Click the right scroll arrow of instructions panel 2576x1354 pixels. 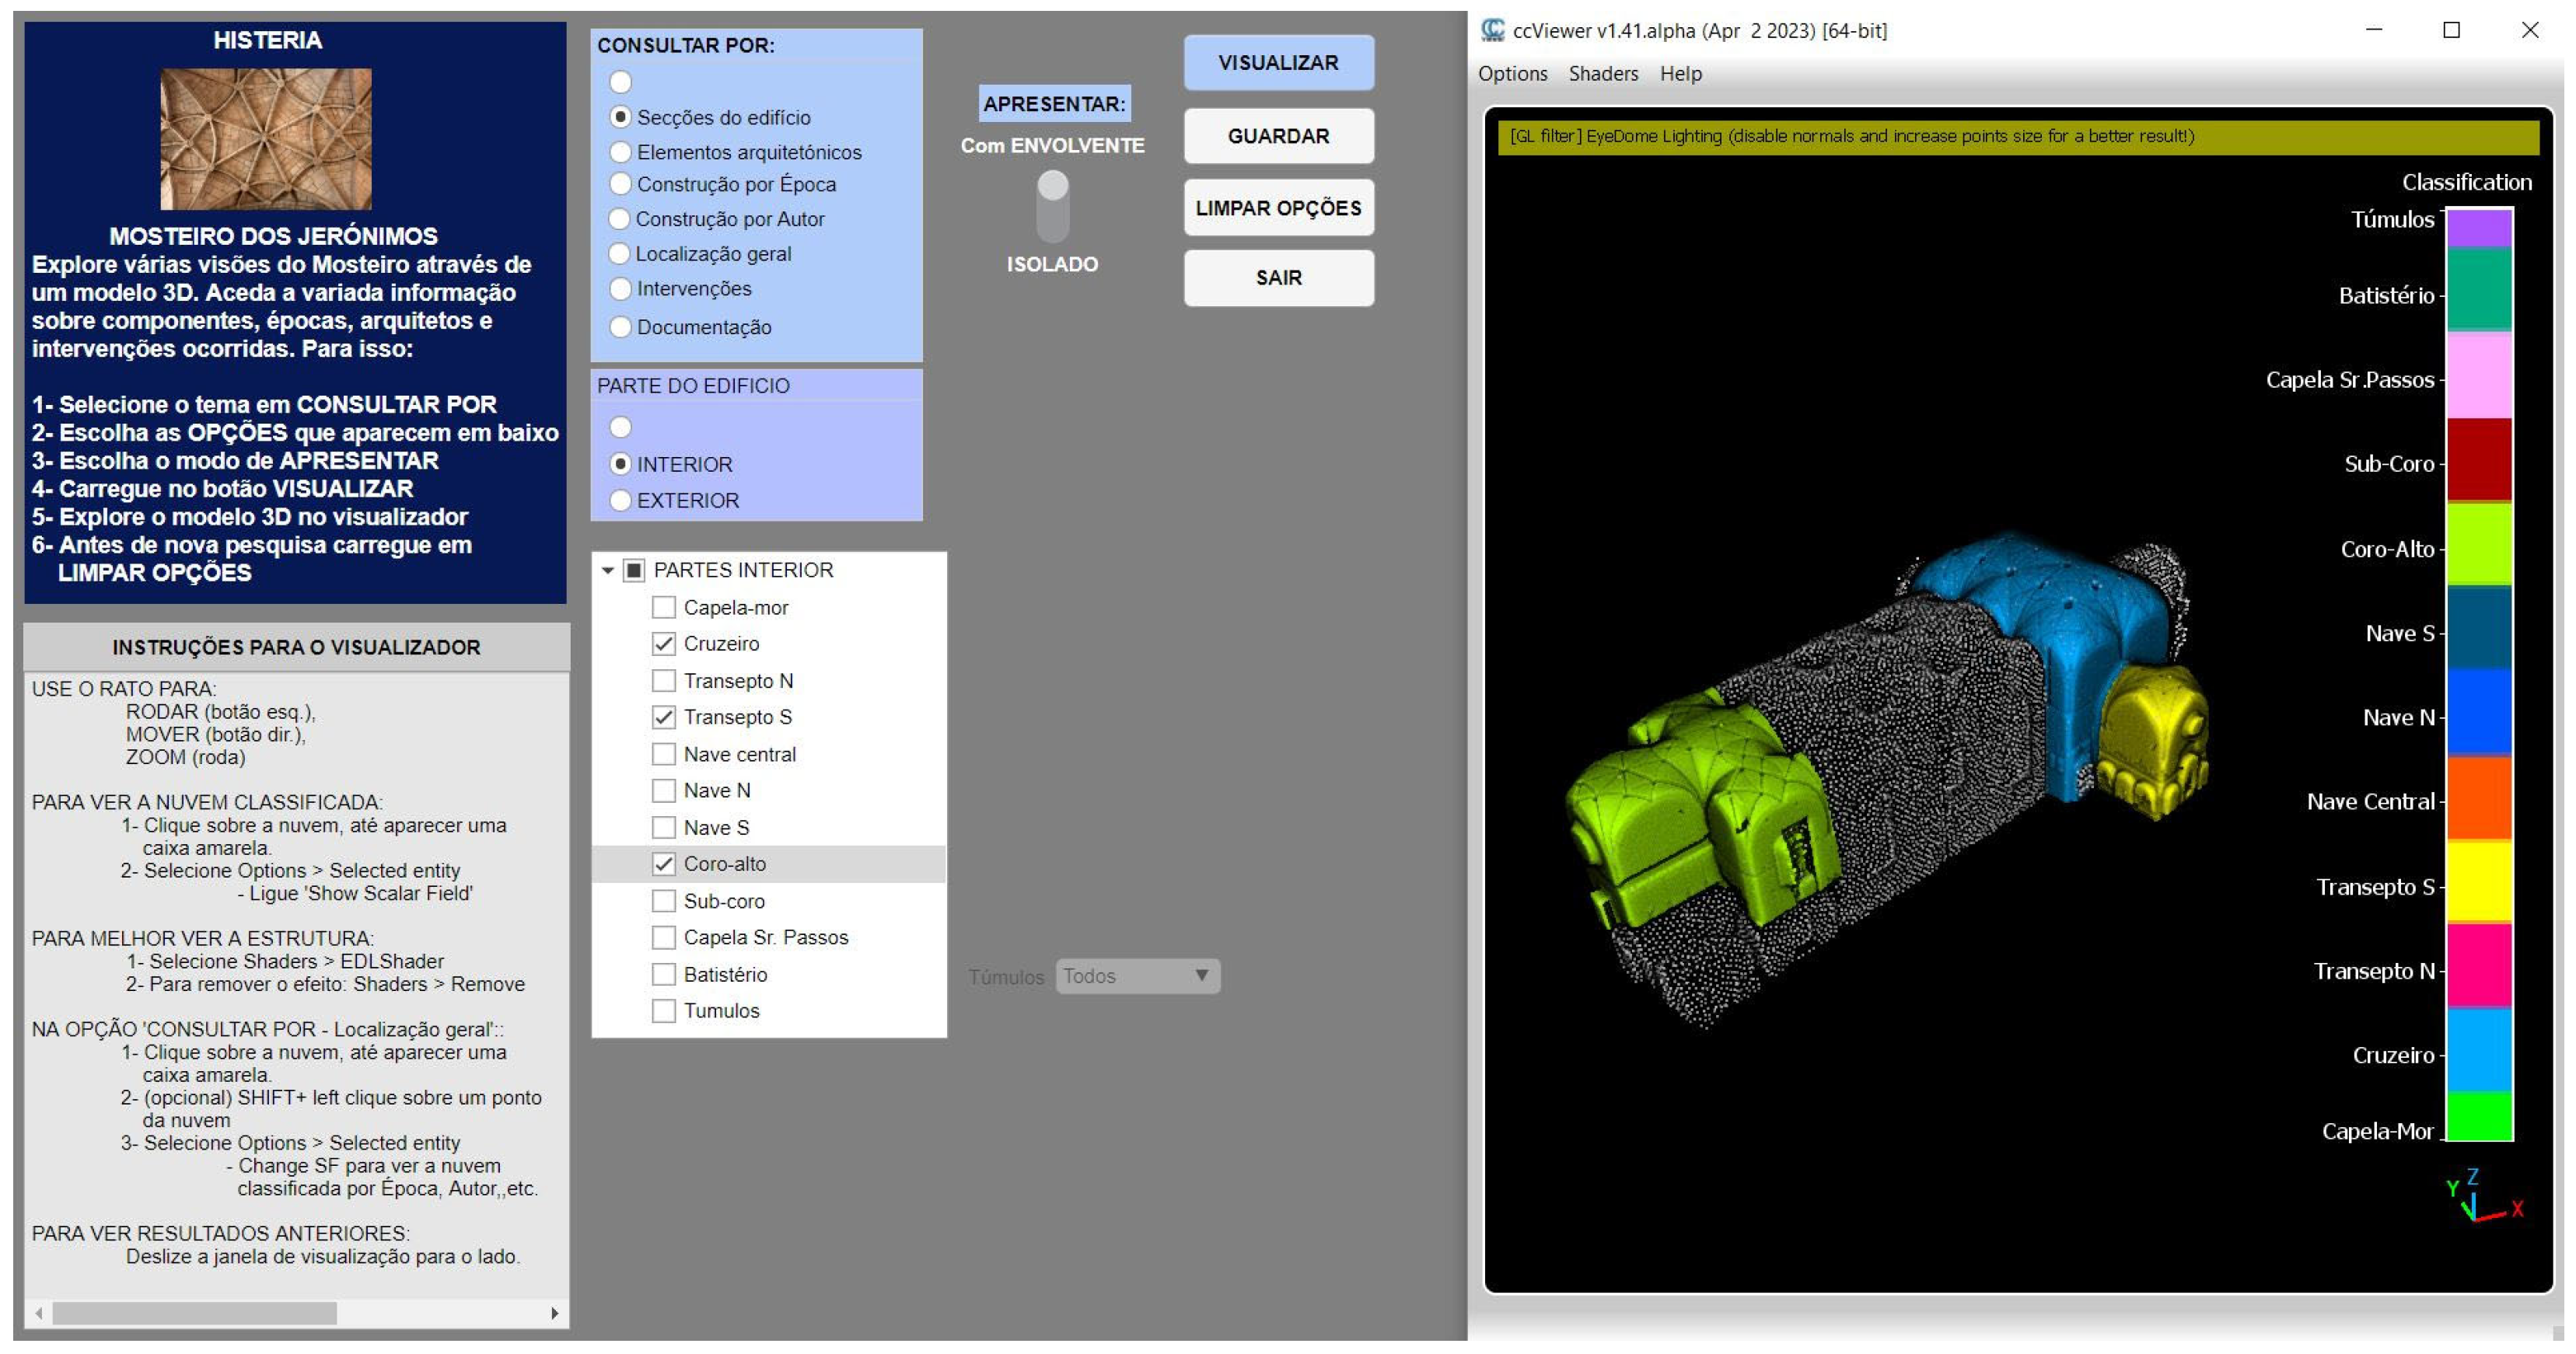tap(555, 1313)
